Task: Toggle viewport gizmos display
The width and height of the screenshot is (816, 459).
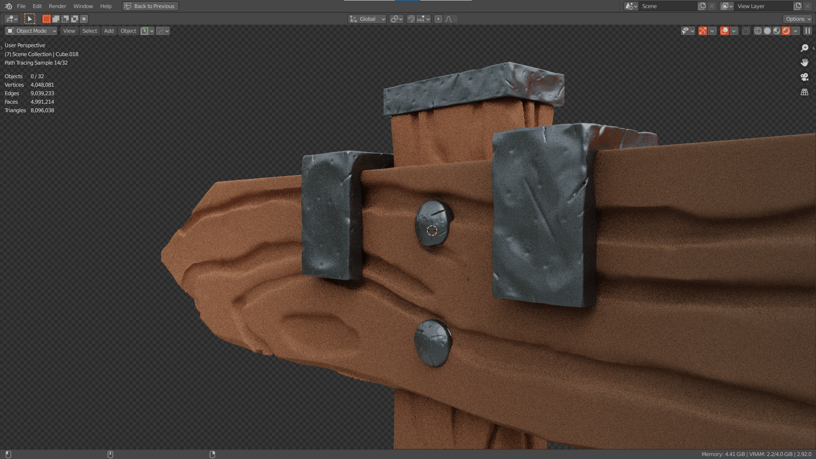Action: [702, 31]
